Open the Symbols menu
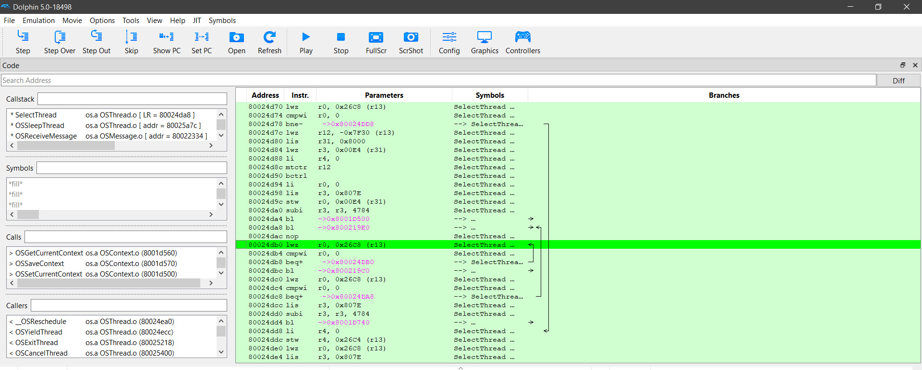The width and height of the screenshot is (922, 370). (x=222, y=21)
